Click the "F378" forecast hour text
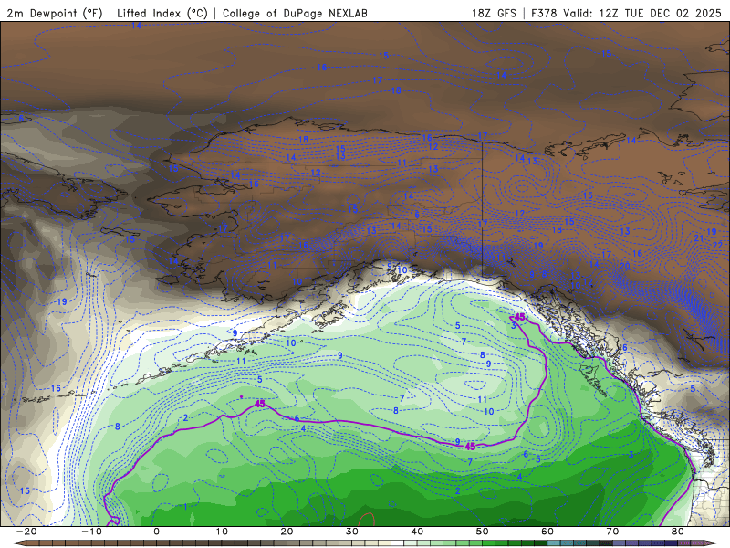 [x=544, y=13]
